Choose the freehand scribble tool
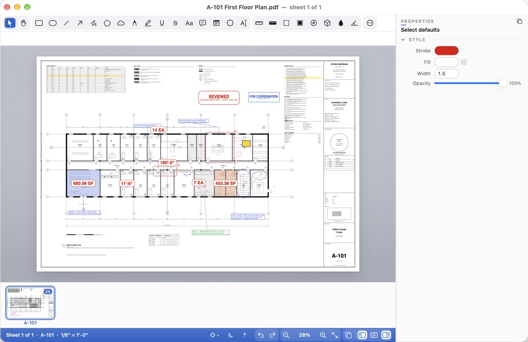 click(x=93, y=23)
